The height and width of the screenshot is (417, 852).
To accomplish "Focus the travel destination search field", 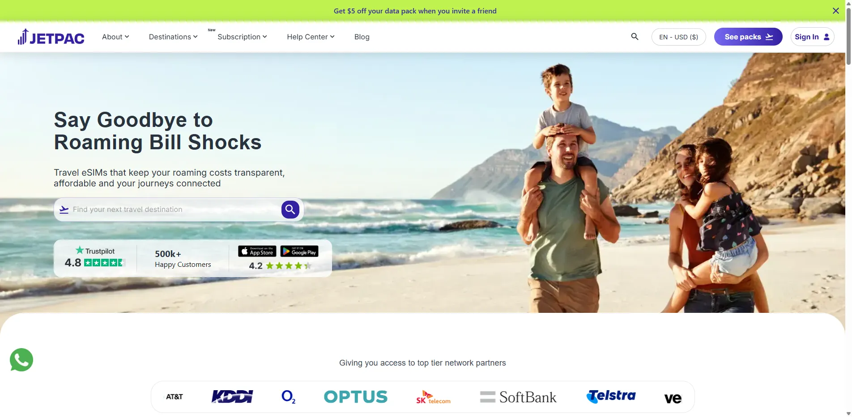I will pos(175,209).
